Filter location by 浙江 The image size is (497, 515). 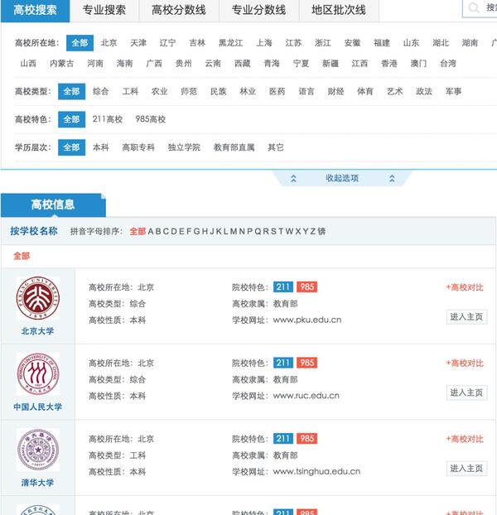323,43
